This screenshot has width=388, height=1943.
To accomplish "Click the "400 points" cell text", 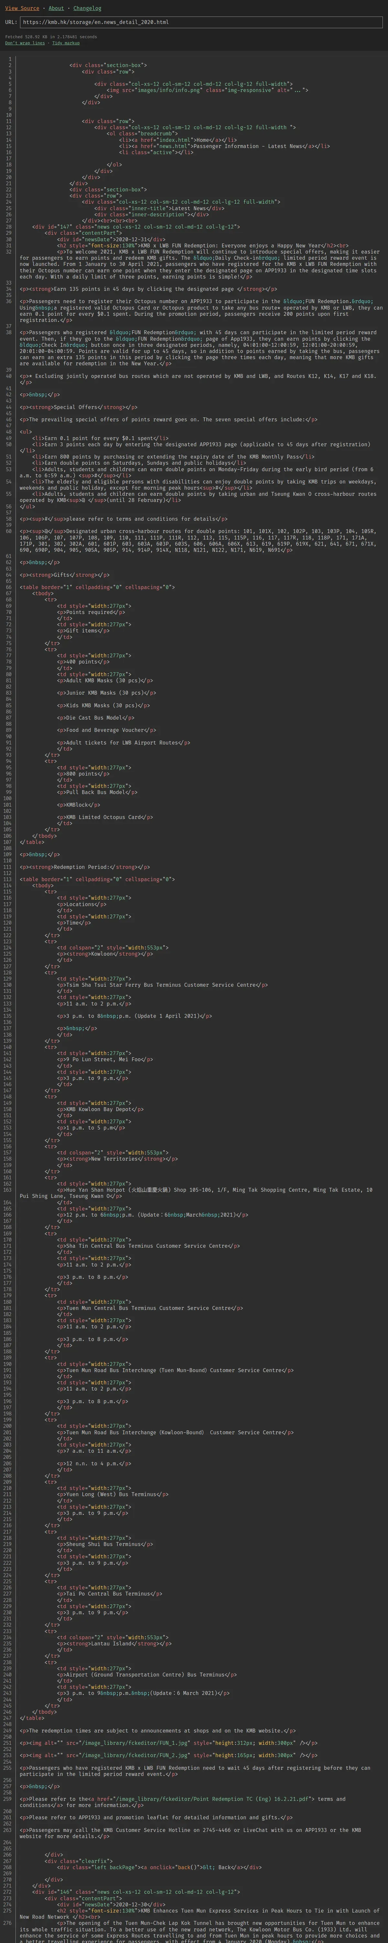I will (82, 662).
